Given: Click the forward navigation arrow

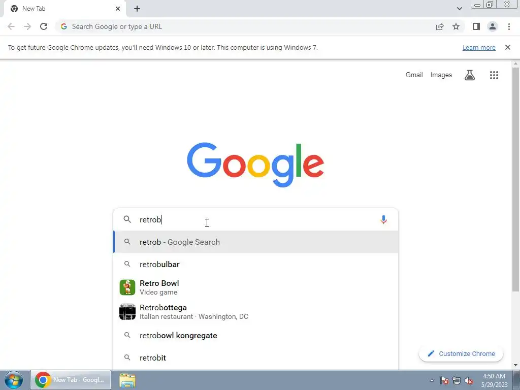Looking at the screenshot, I should pos(27,26).
